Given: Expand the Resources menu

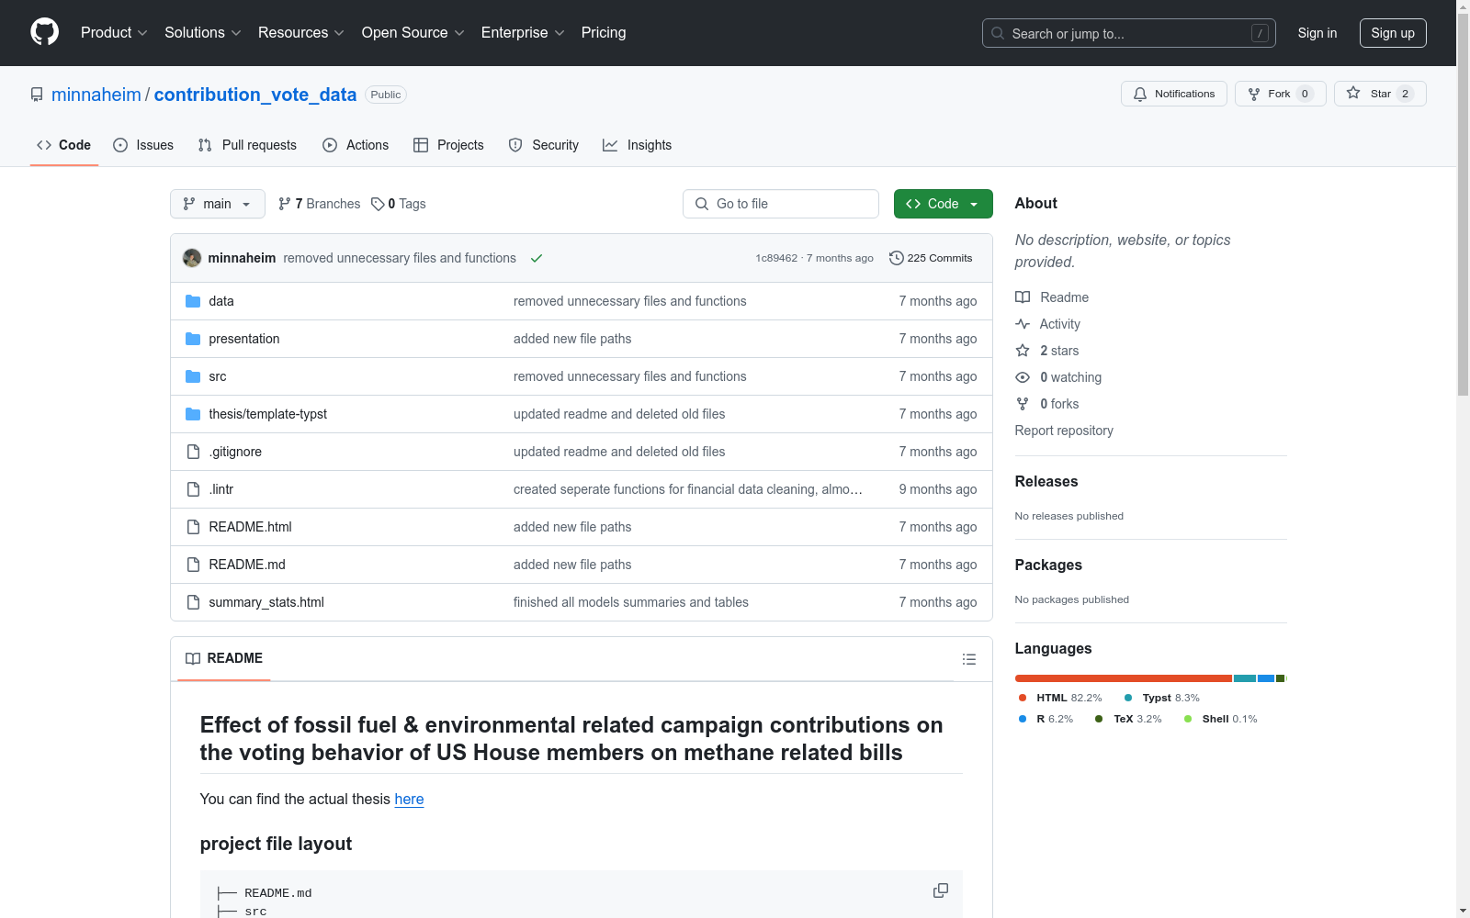Looking at the screenshot, I should (x=301, y=33).
